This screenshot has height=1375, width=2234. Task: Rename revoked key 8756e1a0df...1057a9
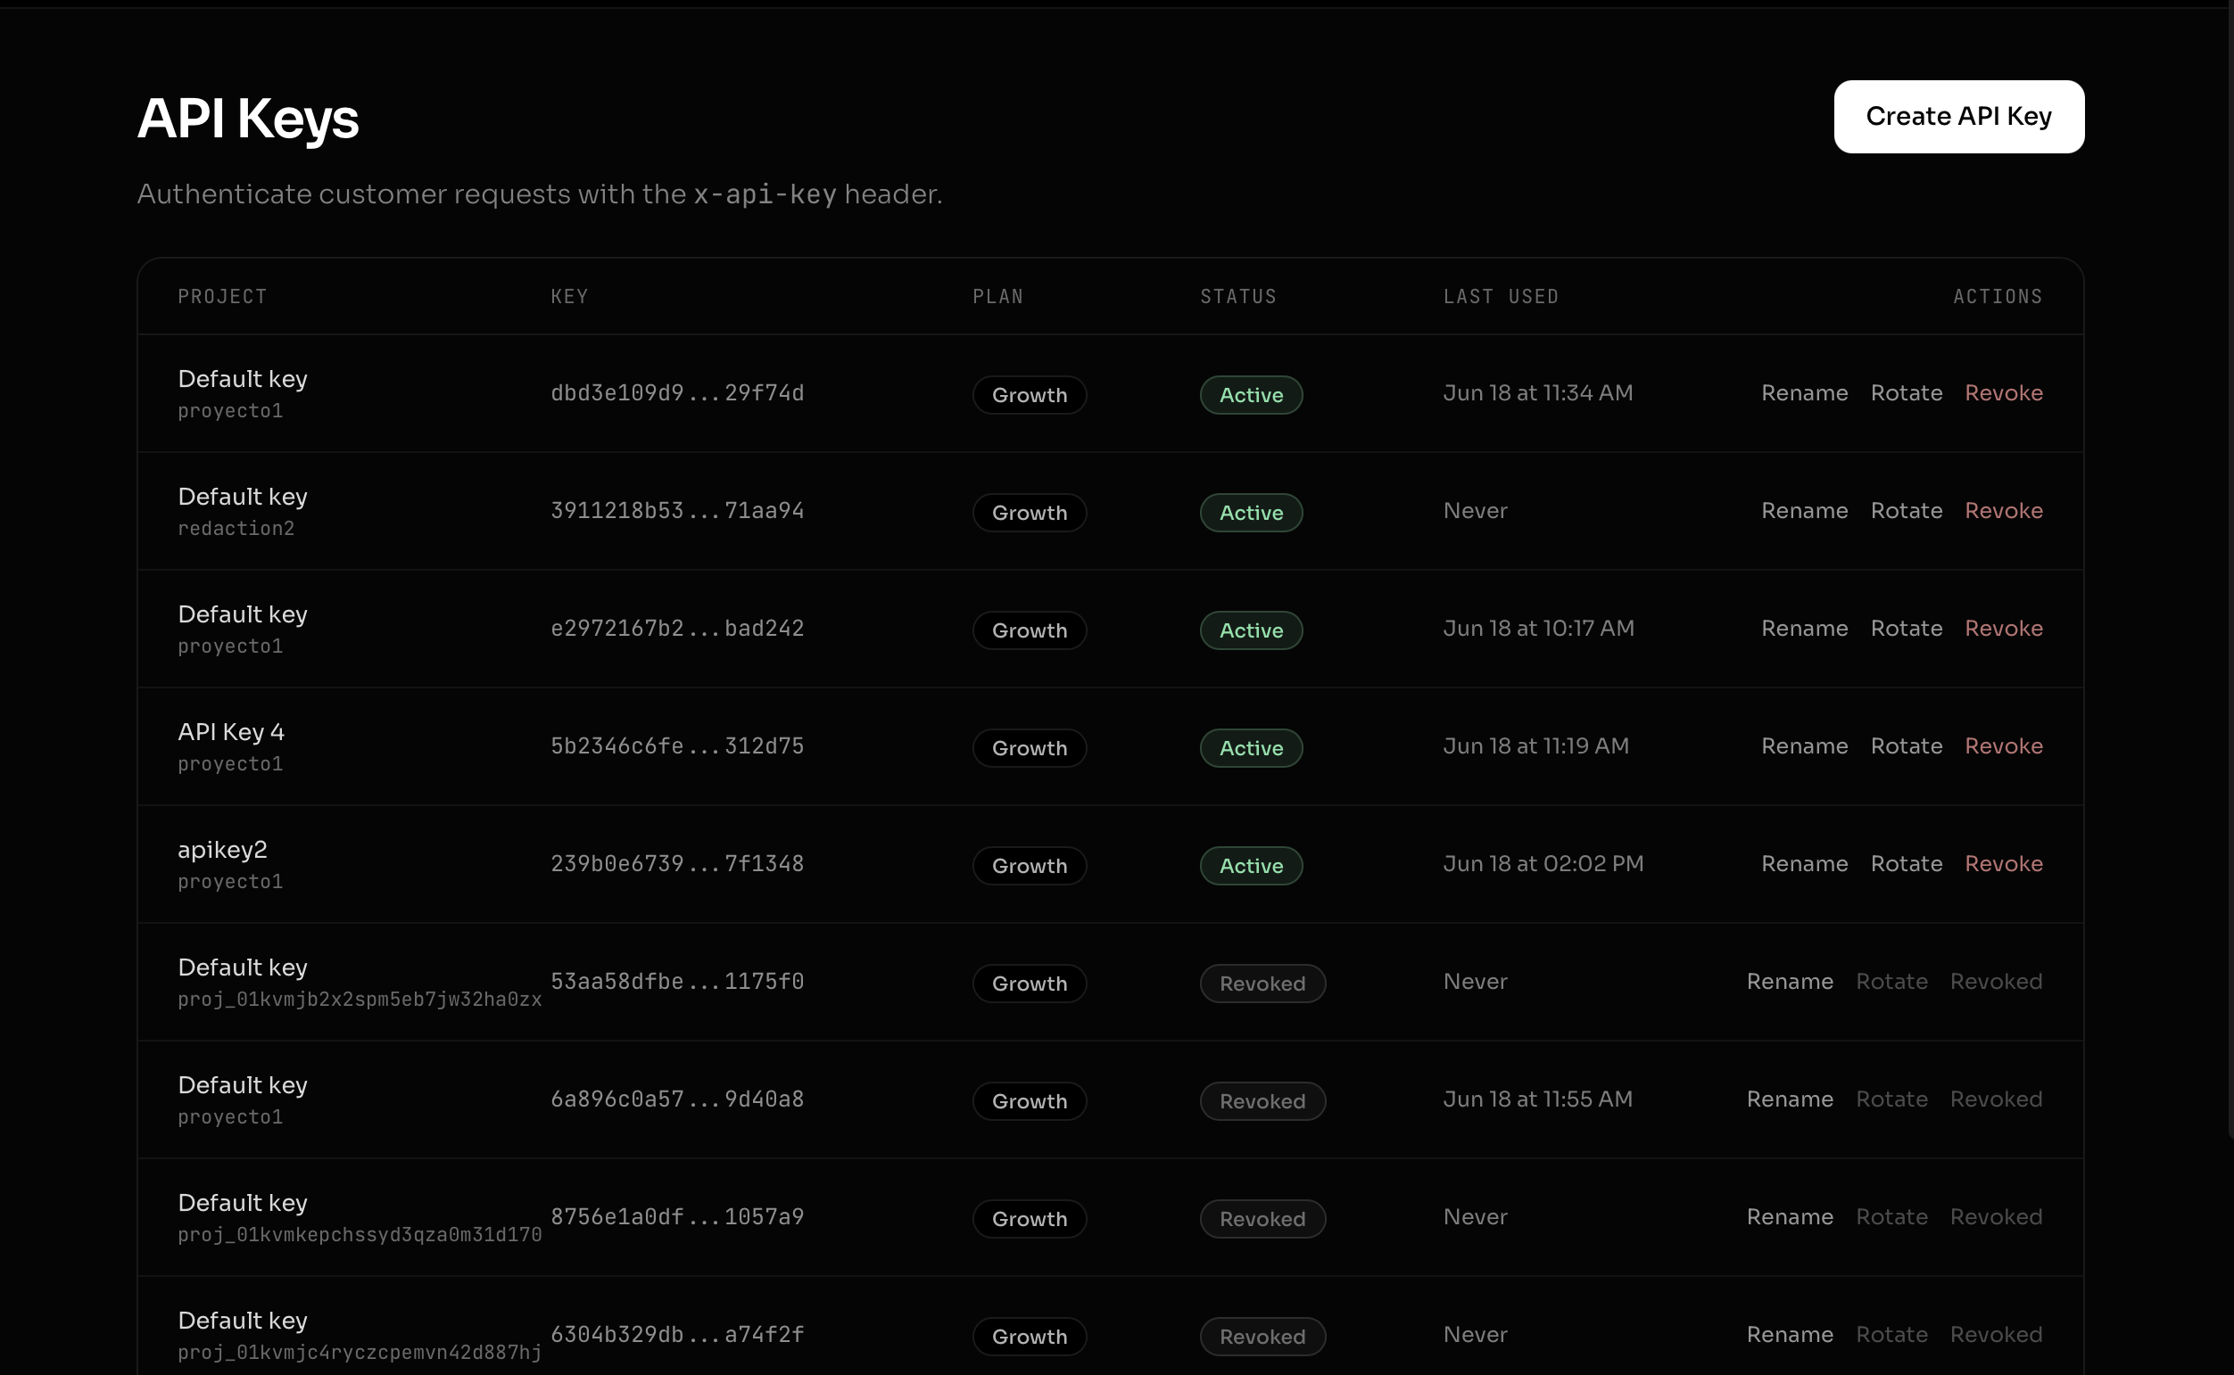(x=1789, y=1217)
